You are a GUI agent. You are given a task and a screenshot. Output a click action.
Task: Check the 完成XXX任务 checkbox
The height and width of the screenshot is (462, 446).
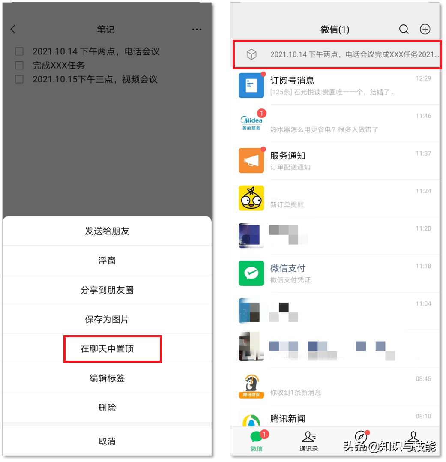point(19,65)
